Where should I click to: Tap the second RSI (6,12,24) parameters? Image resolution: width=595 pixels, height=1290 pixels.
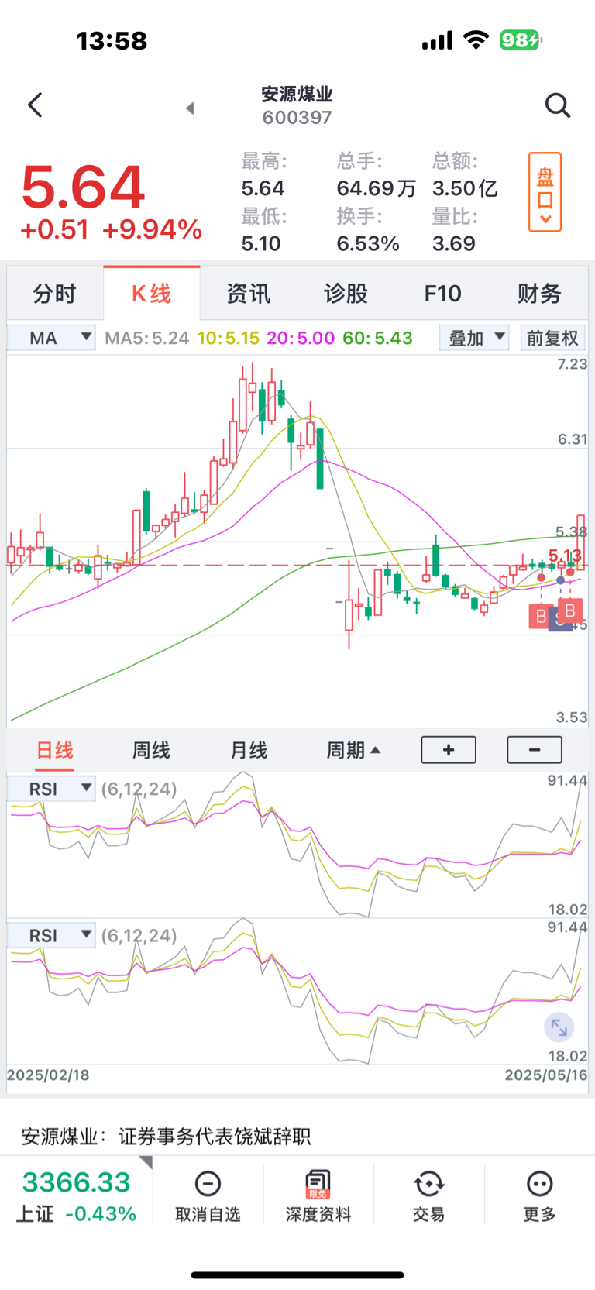point(139,935)
